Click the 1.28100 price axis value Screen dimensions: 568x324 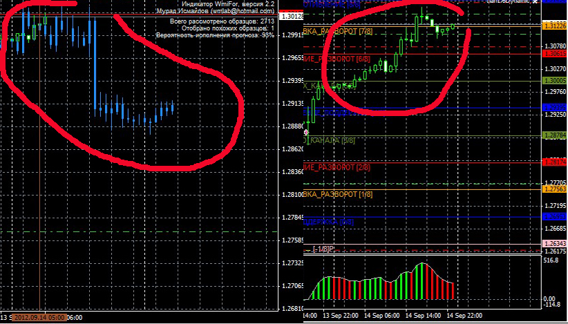[293, 195]
